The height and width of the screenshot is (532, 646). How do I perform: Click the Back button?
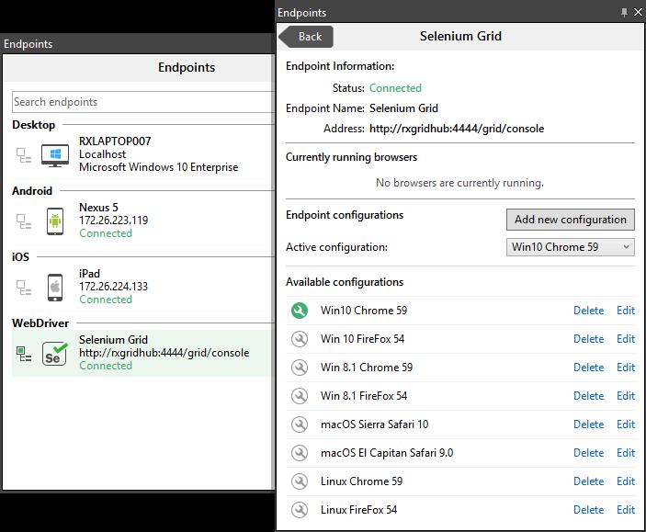coord(306,37)
